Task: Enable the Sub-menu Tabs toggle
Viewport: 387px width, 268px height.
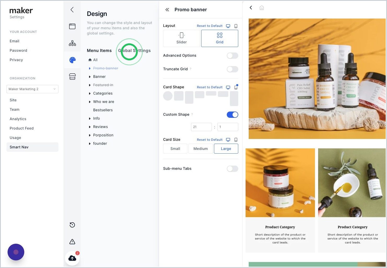Action: (232, 169)
